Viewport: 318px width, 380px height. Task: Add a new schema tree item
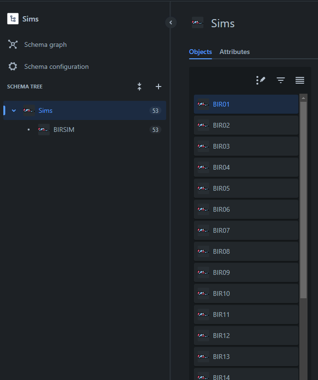158,87
